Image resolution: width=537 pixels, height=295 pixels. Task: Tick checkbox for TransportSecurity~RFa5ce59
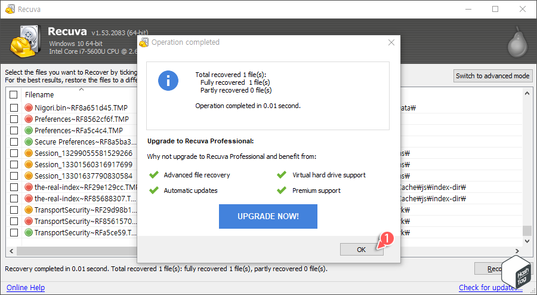coord(14,233)
